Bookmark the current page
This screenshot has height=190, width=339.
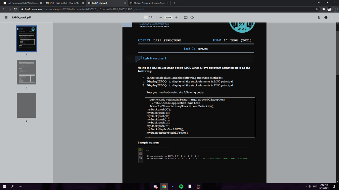pyautogui.click(x=317, y=9)
